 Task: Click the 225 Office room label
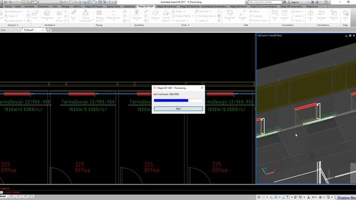point(220,167)
